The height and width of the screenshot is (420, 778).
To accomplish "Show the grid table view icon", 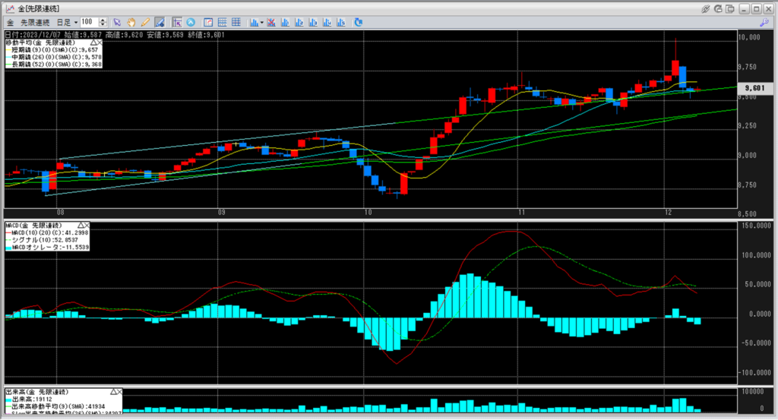I will pos(236,22).
